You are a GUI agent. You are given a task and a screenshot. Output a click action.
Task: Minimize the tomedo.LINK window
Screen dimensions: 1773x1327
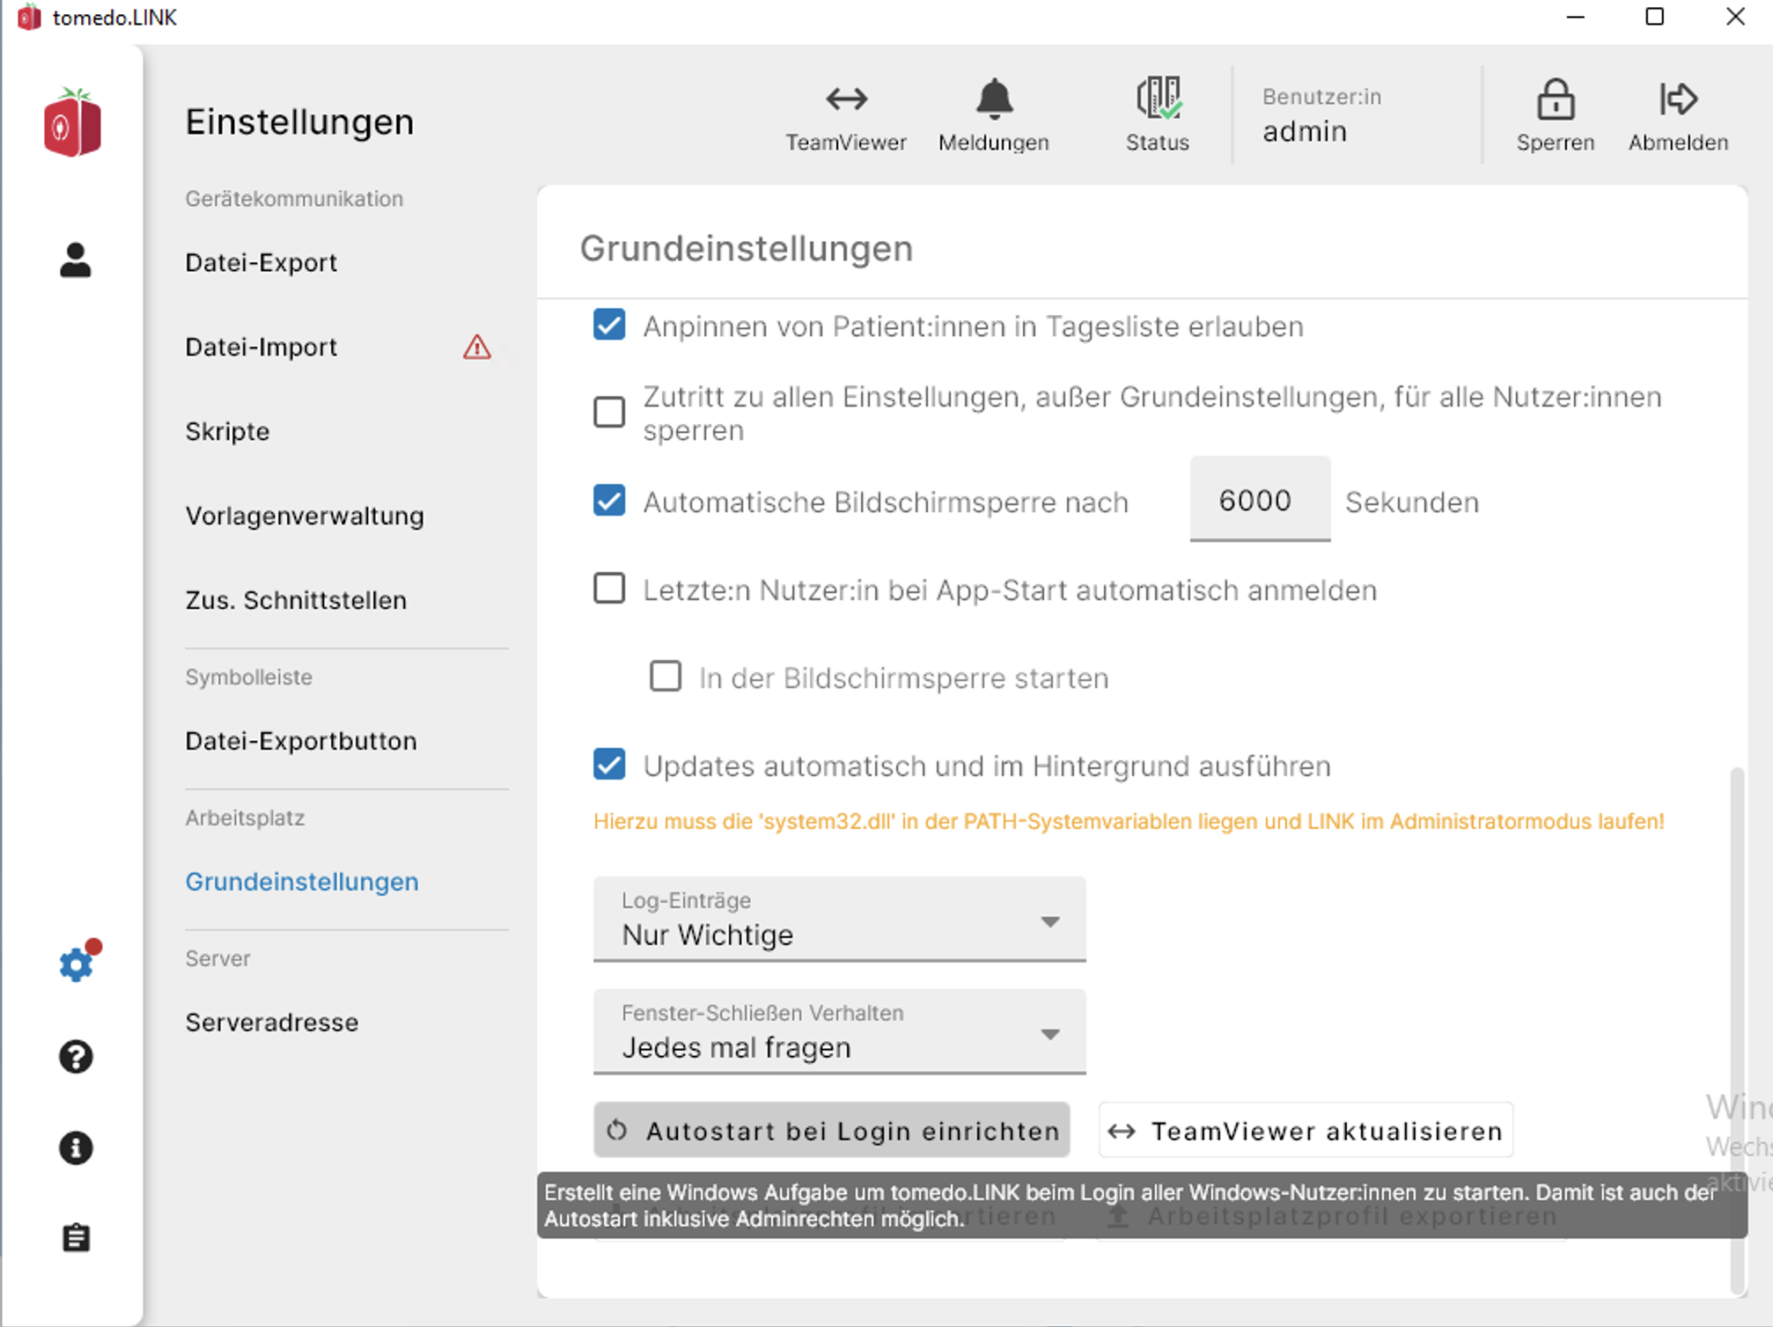(x=1576, y=17)
